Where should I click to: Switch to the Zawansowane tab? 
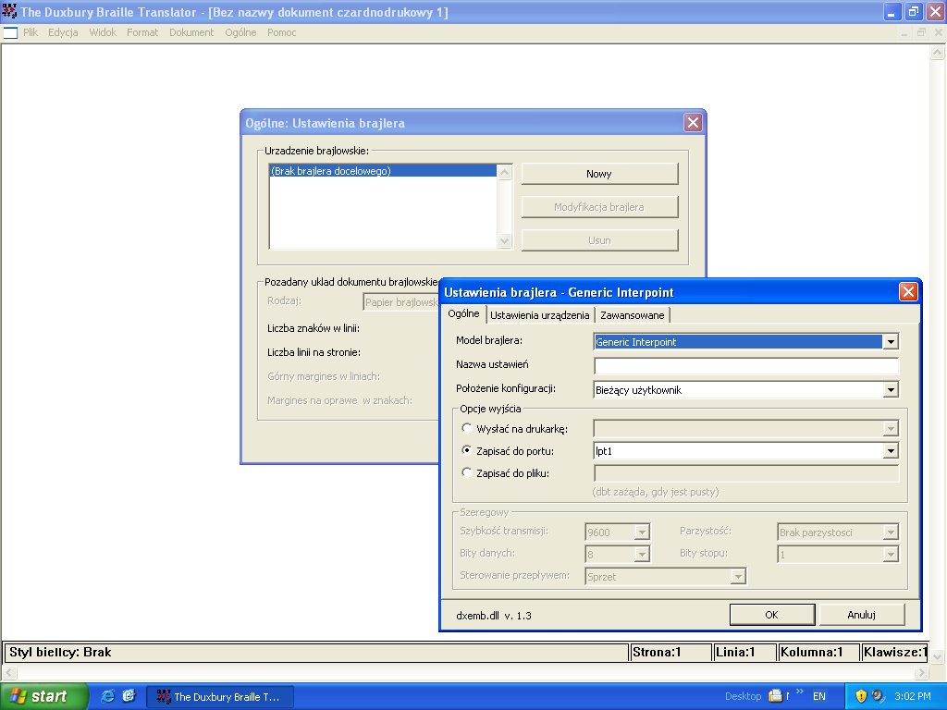(633, 315)
